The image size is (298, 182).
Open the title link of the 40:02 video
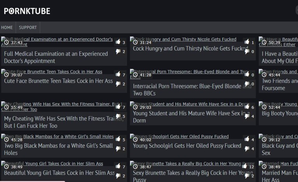tap(187, 146)
